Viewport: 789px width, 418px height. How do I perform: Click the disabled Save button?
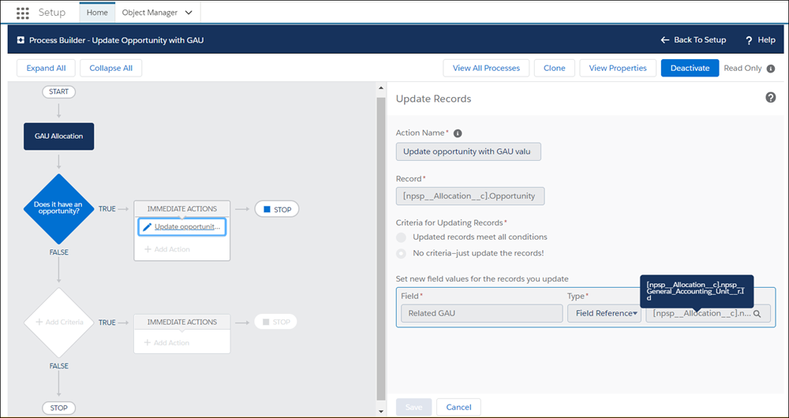tap(413, 407)
